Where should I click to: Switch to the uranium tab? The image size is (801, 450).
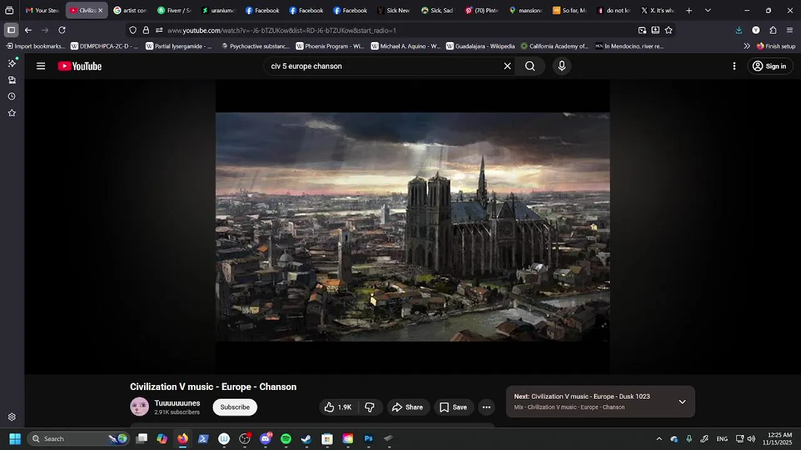[218, 11]
